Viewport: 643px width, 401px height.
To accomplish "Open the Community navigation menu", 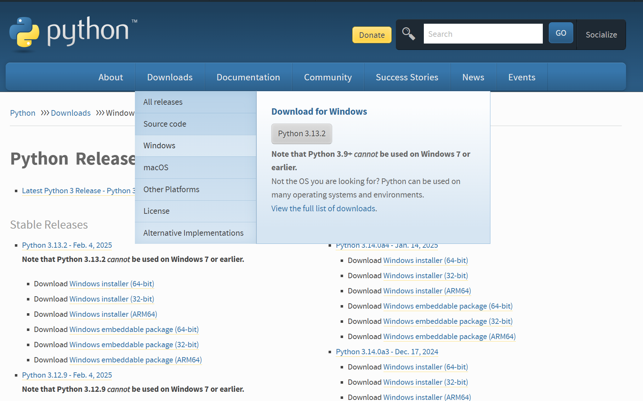I will point(328,77).
